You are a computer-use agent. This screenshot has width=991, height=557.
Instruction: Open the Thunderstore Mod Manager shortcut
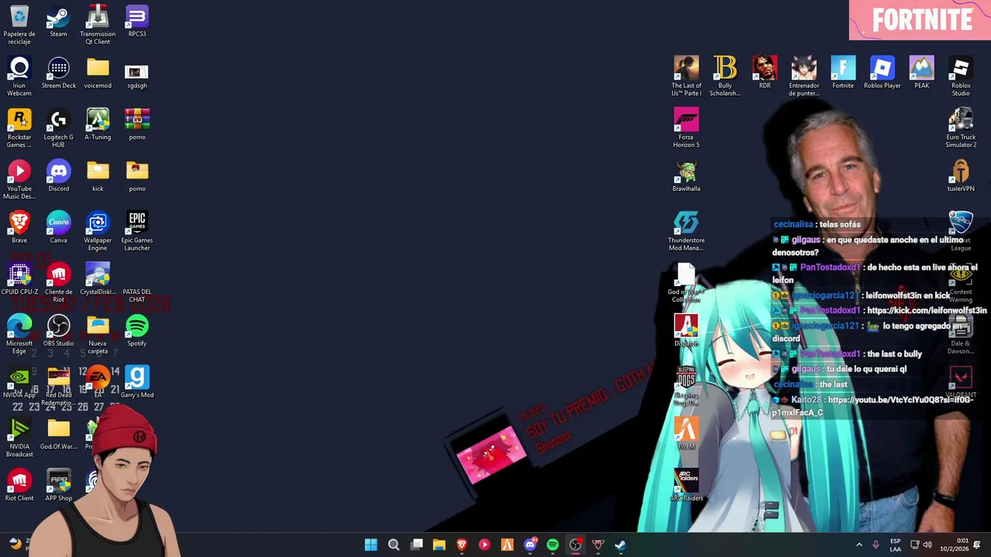pyautogui.click(x=686, y=232)
